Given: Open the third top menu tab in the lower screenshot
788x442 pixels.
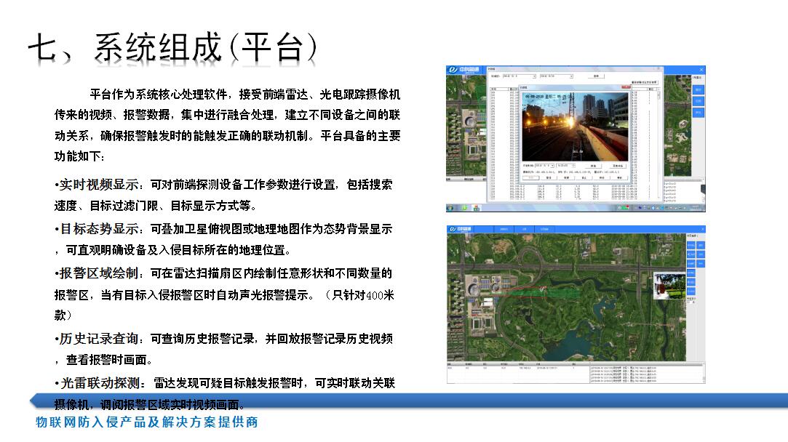Looking at the screenshot, I should point(544,229).
